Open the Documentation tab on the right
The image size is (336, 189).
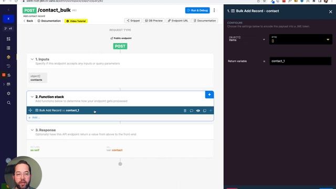click(x=205, y=20)
